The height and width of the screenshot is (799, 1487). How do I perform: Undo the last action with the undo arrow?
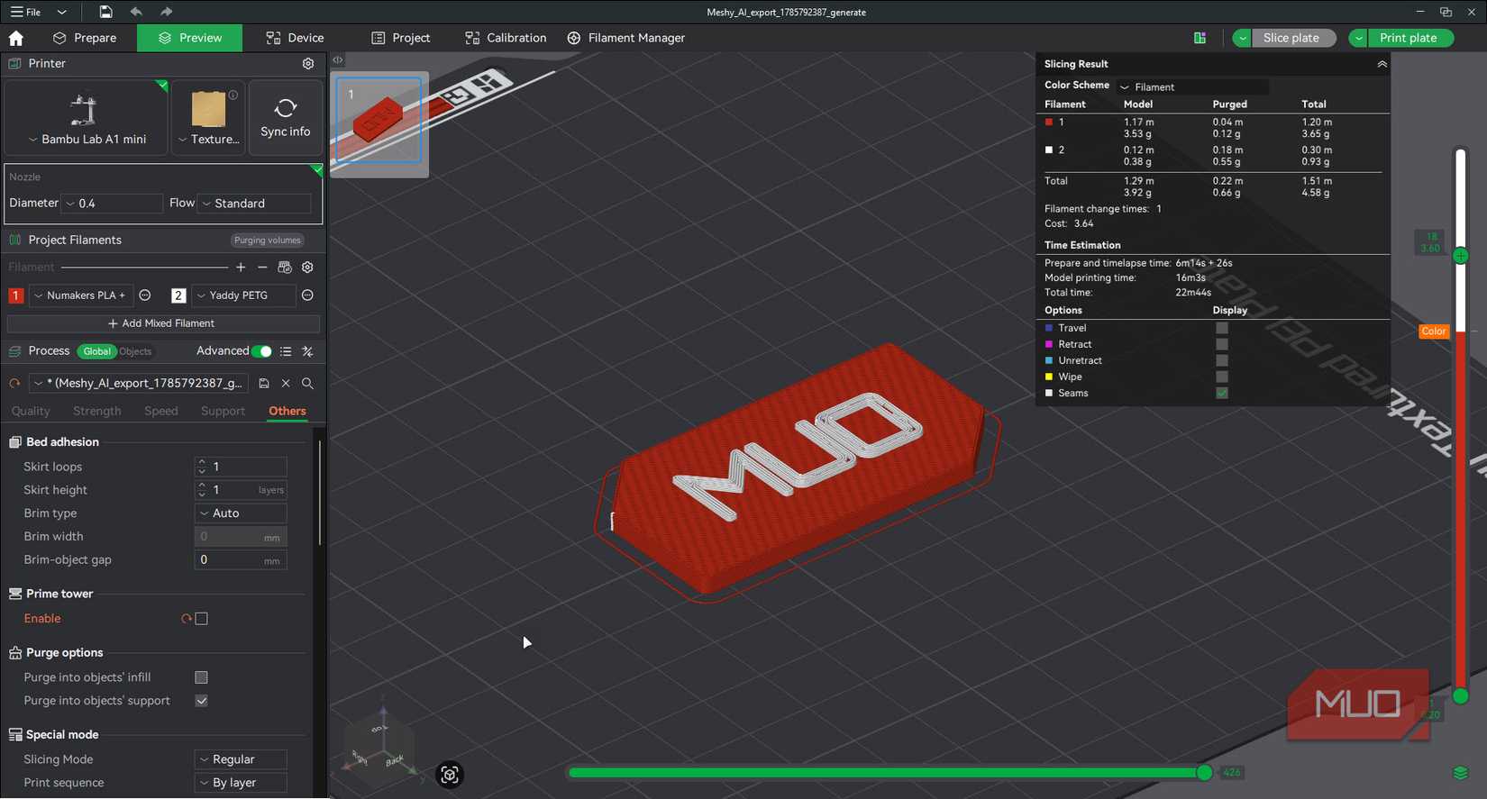coord(136,12)
